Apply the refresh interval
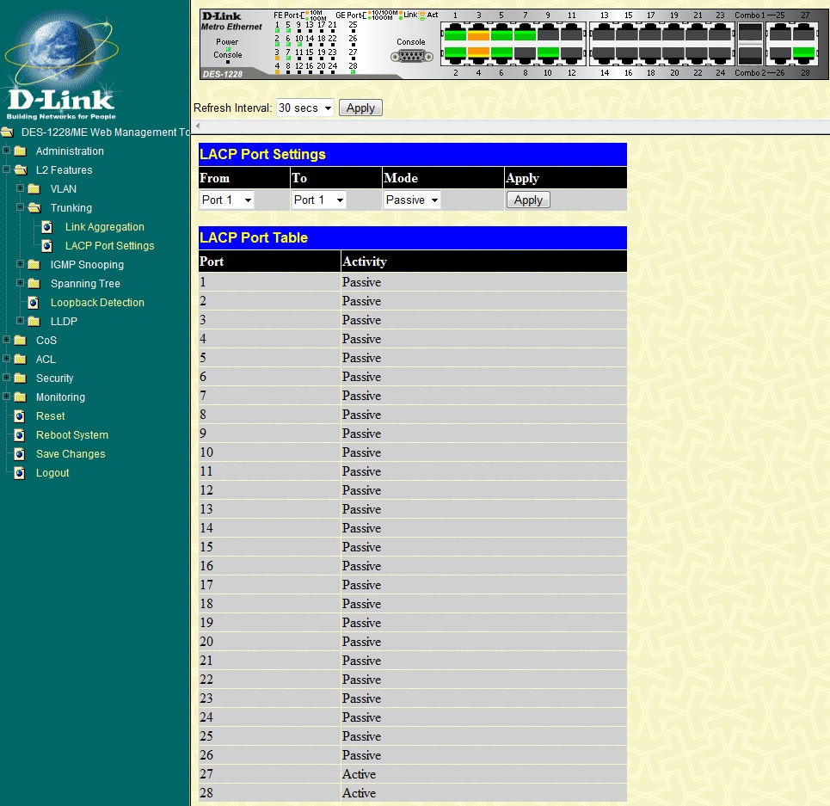 [360, 108]
